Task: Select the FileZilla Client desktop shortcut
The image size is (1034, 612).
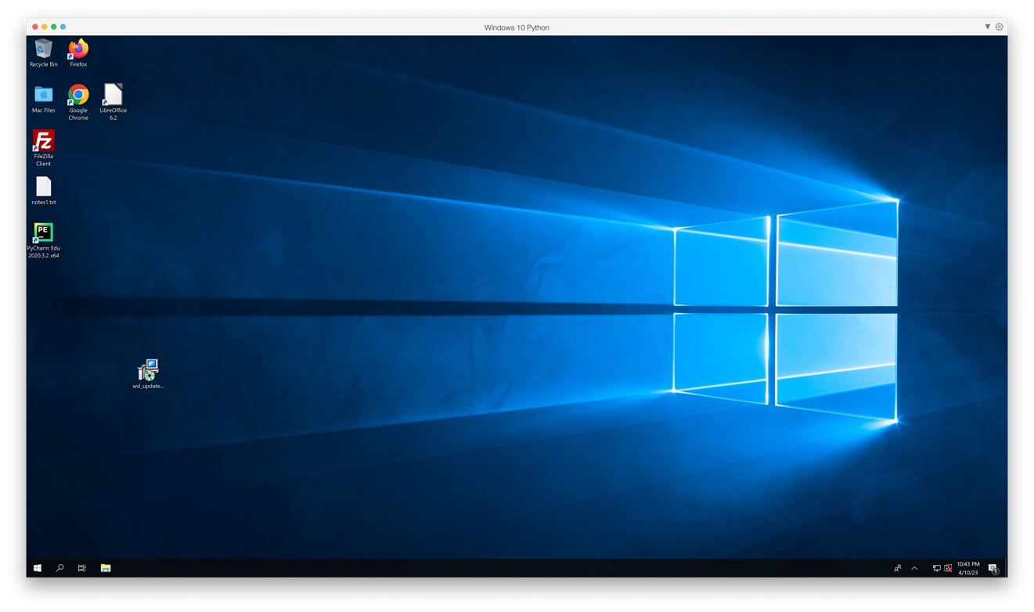Action: click(44, 148)
